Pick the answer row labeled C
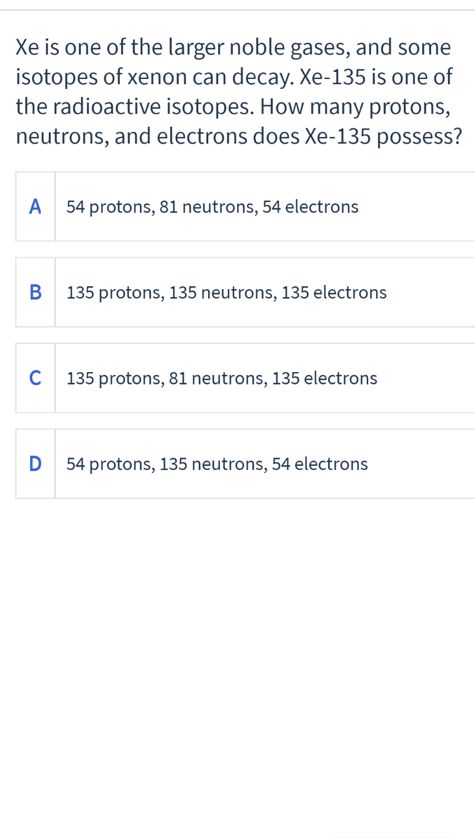 [245, 378]
